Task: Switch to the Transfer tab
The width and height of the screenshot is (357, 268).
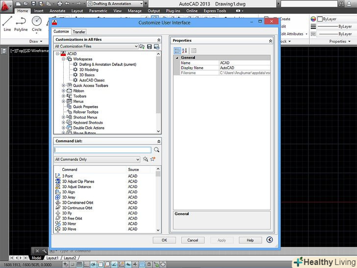Action: tap(79, 32)
